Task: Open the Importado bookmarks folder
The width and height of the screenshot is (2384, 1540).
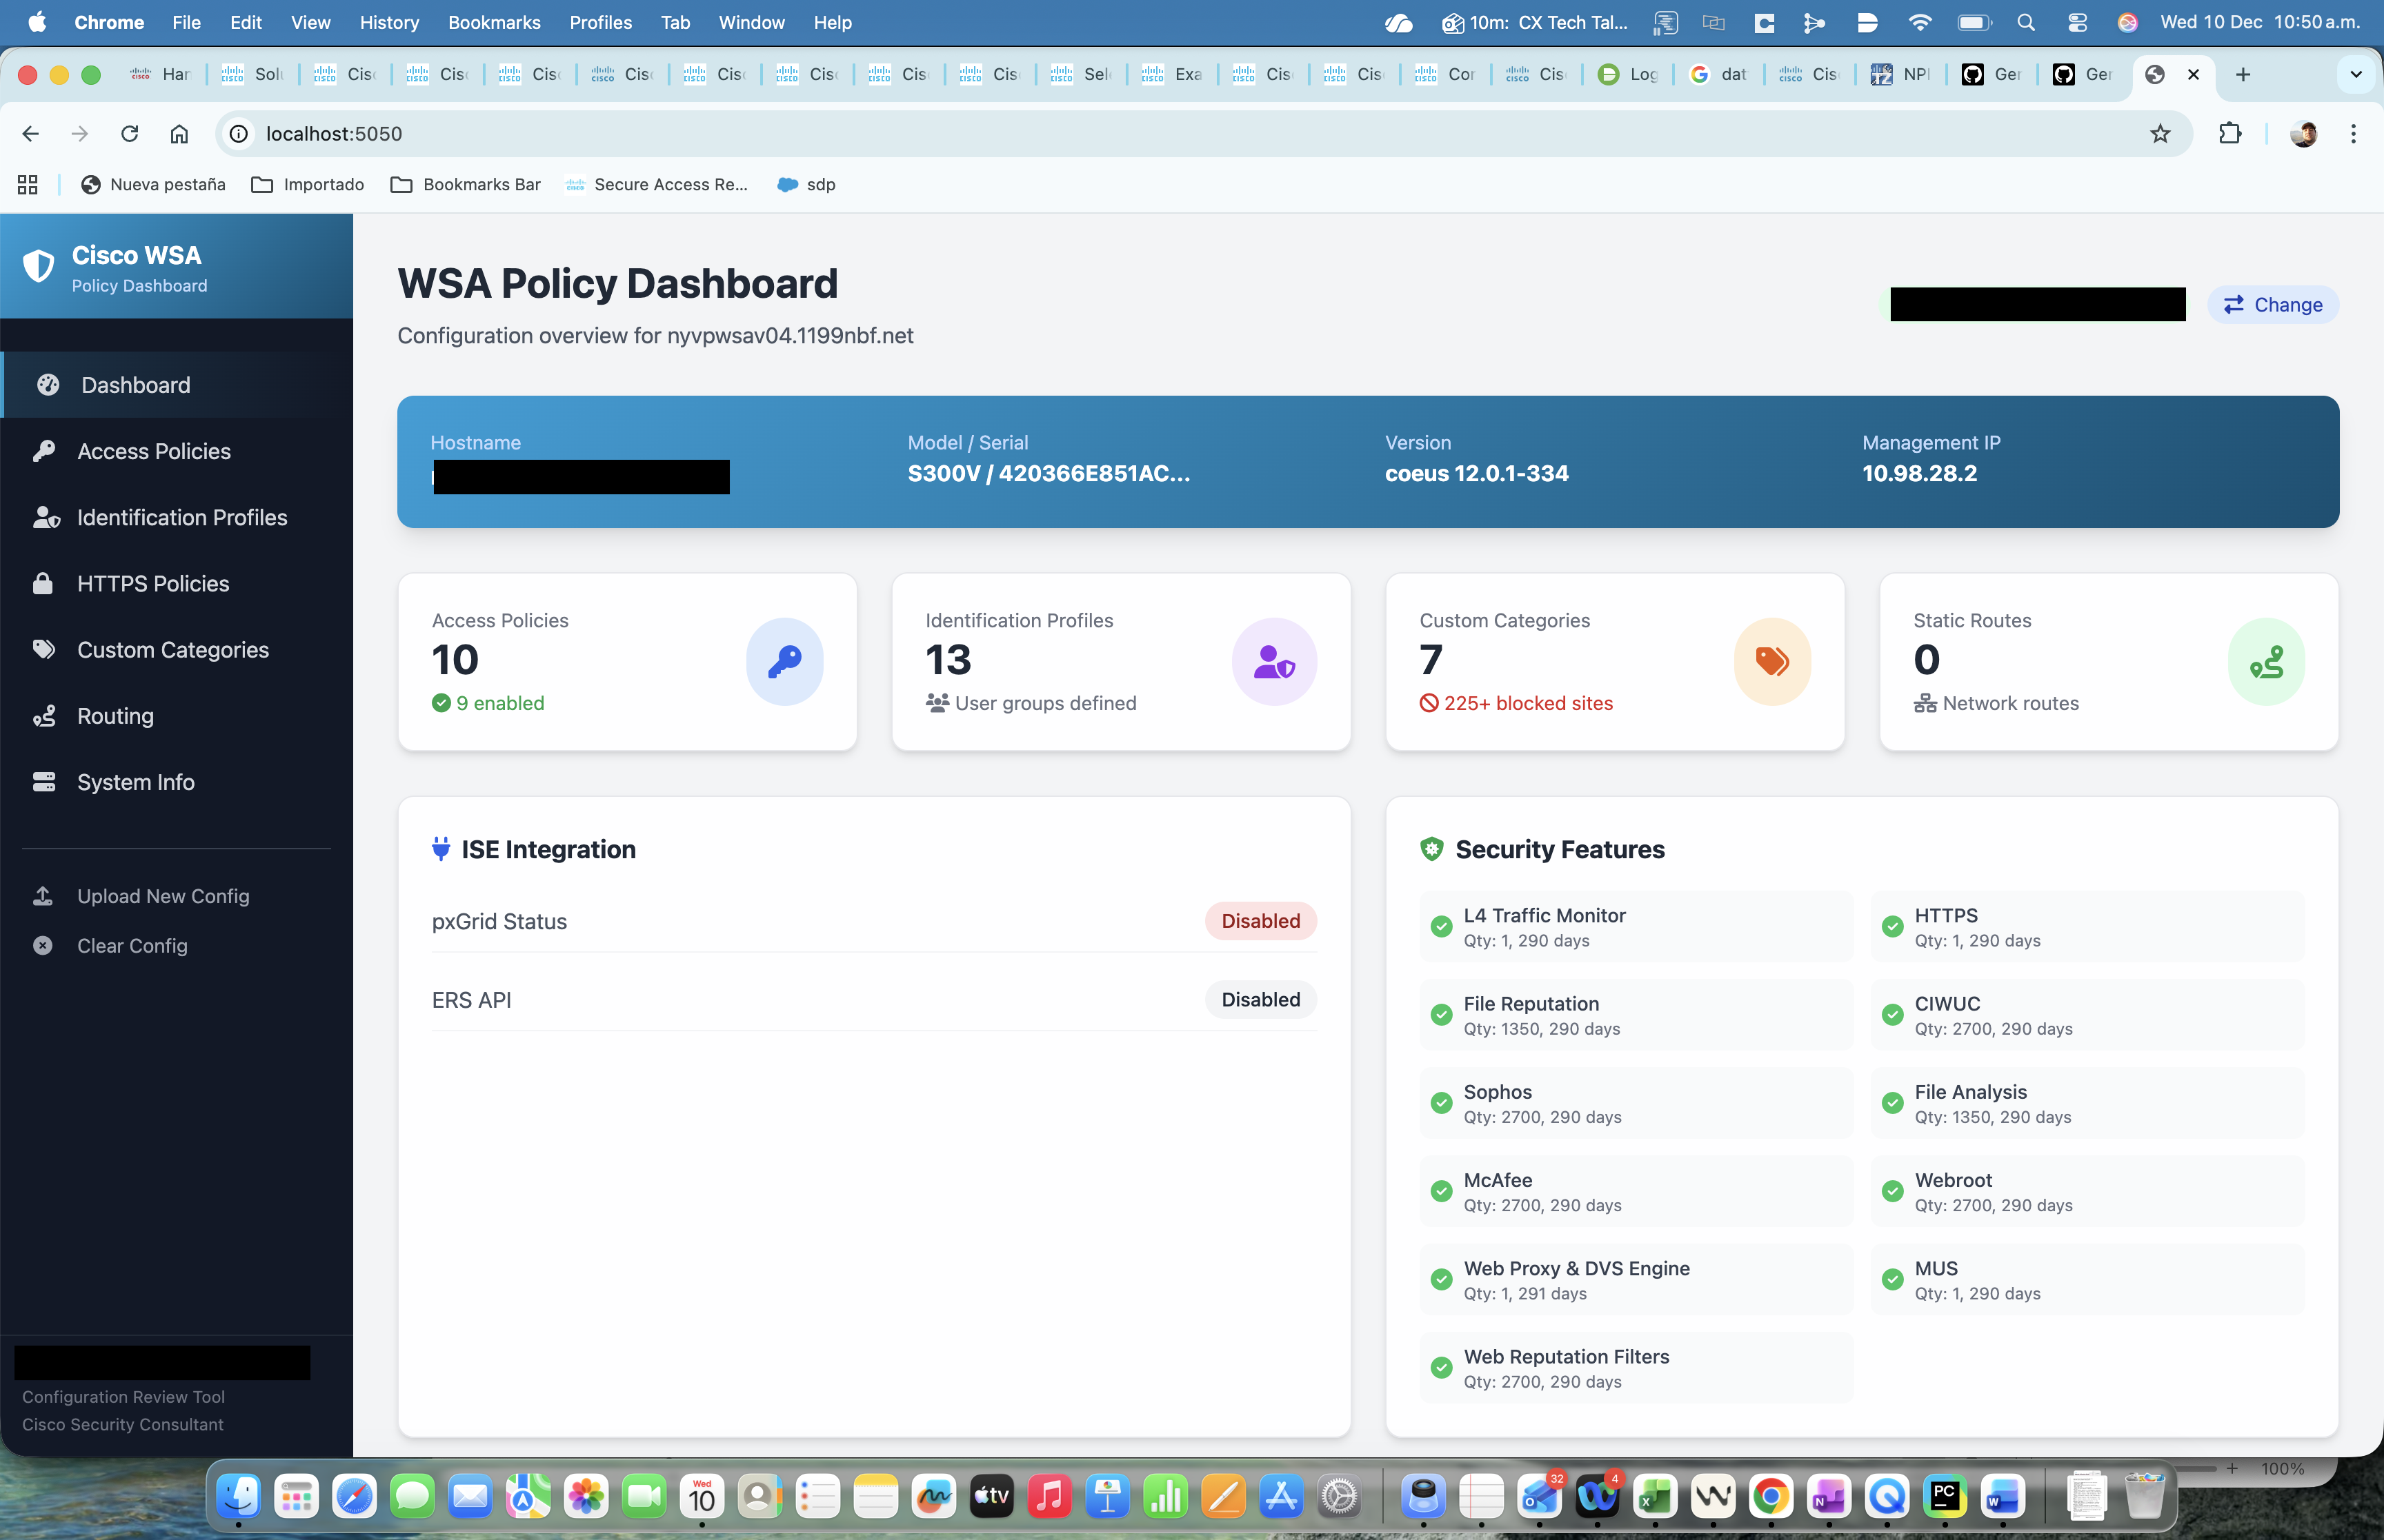Action: (x=307, y=184)
